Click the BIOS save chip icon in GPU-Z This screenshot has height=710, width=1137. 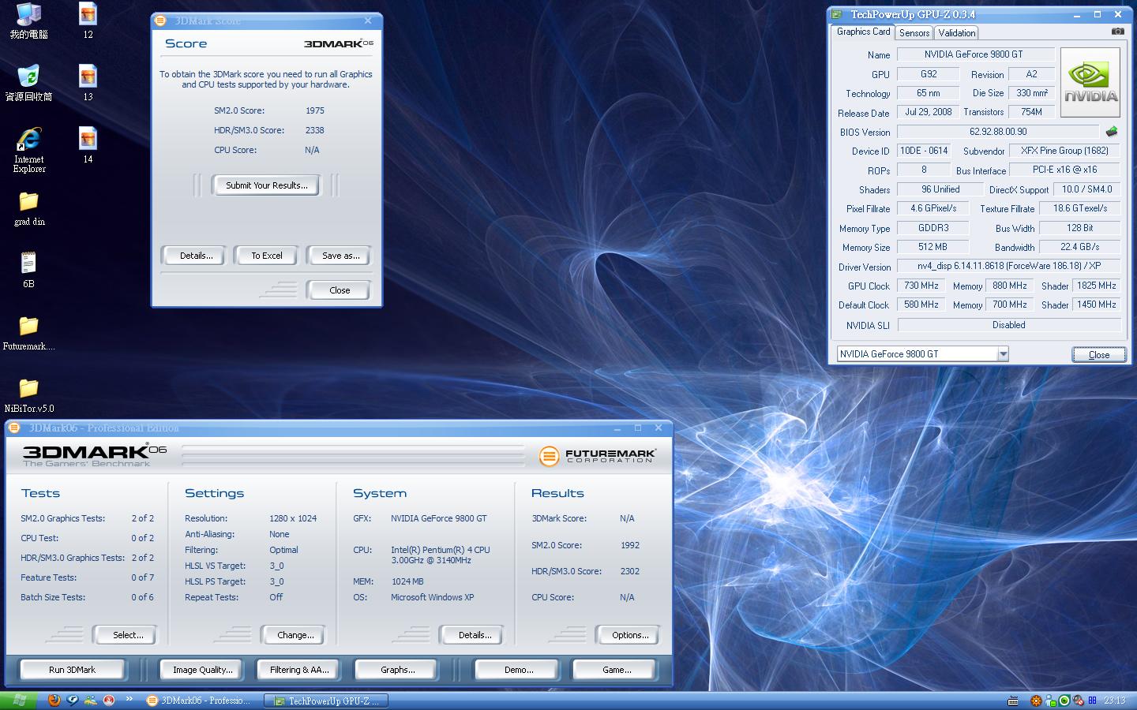pos(1112,132)
